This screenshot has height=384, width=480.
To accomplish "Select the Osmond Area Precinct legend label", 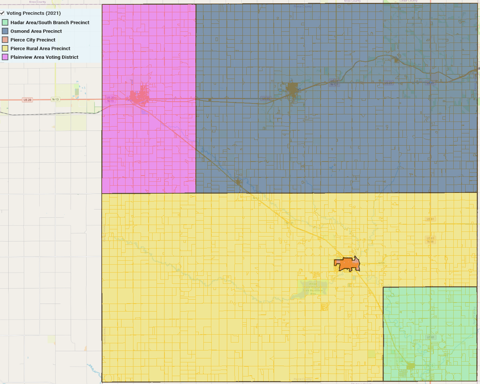I will [x=36, y=31].
